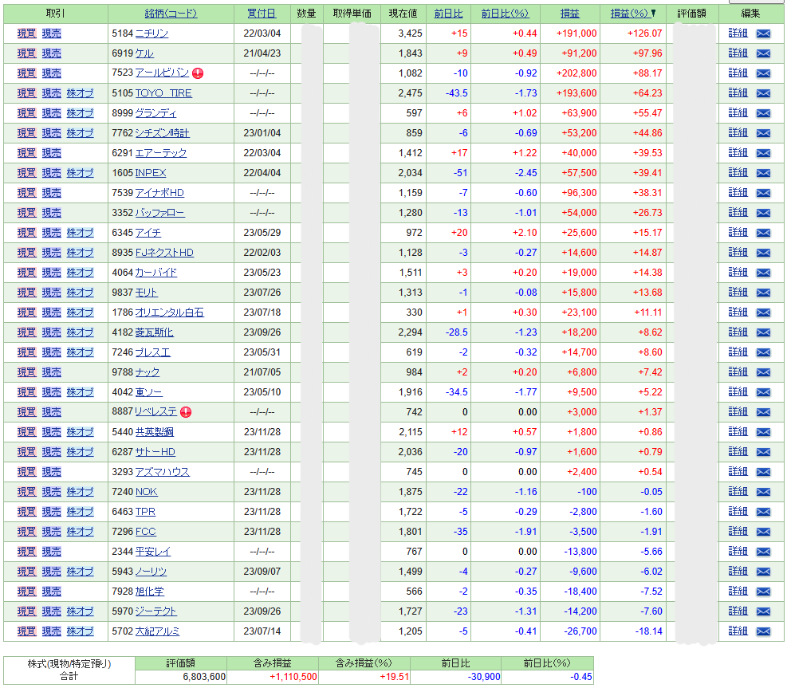The image size is (787, 688).
Task: Open 詳細 for バッファロー
Action: point(738,212)
